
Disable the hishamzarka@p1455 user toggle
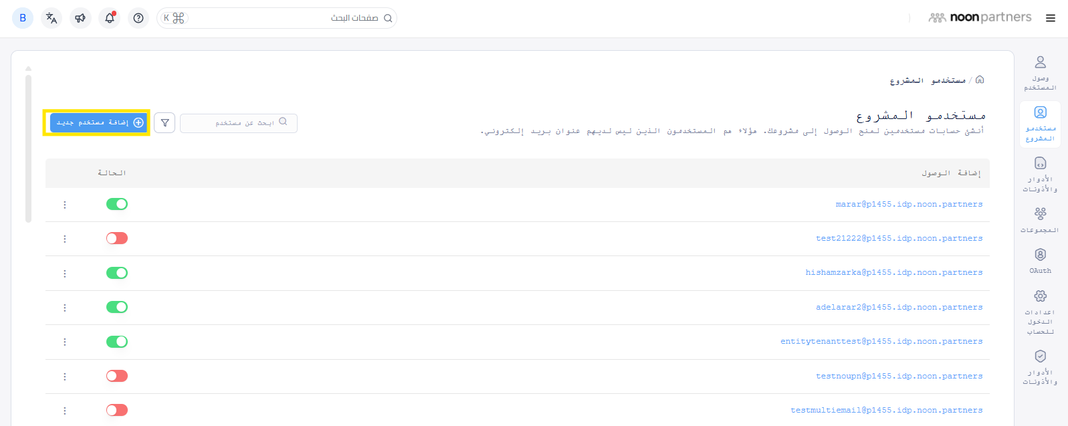pyautogui.click(x=117, y=273)
